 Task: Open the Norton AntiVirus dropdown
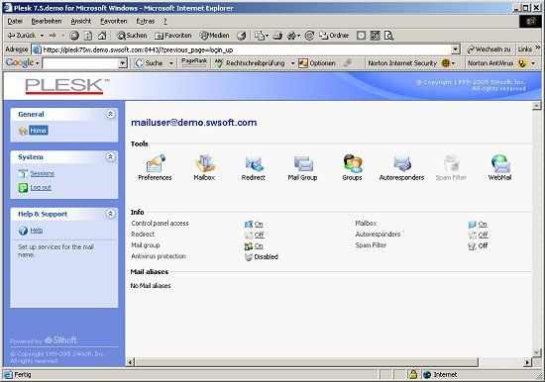(533, 63)
